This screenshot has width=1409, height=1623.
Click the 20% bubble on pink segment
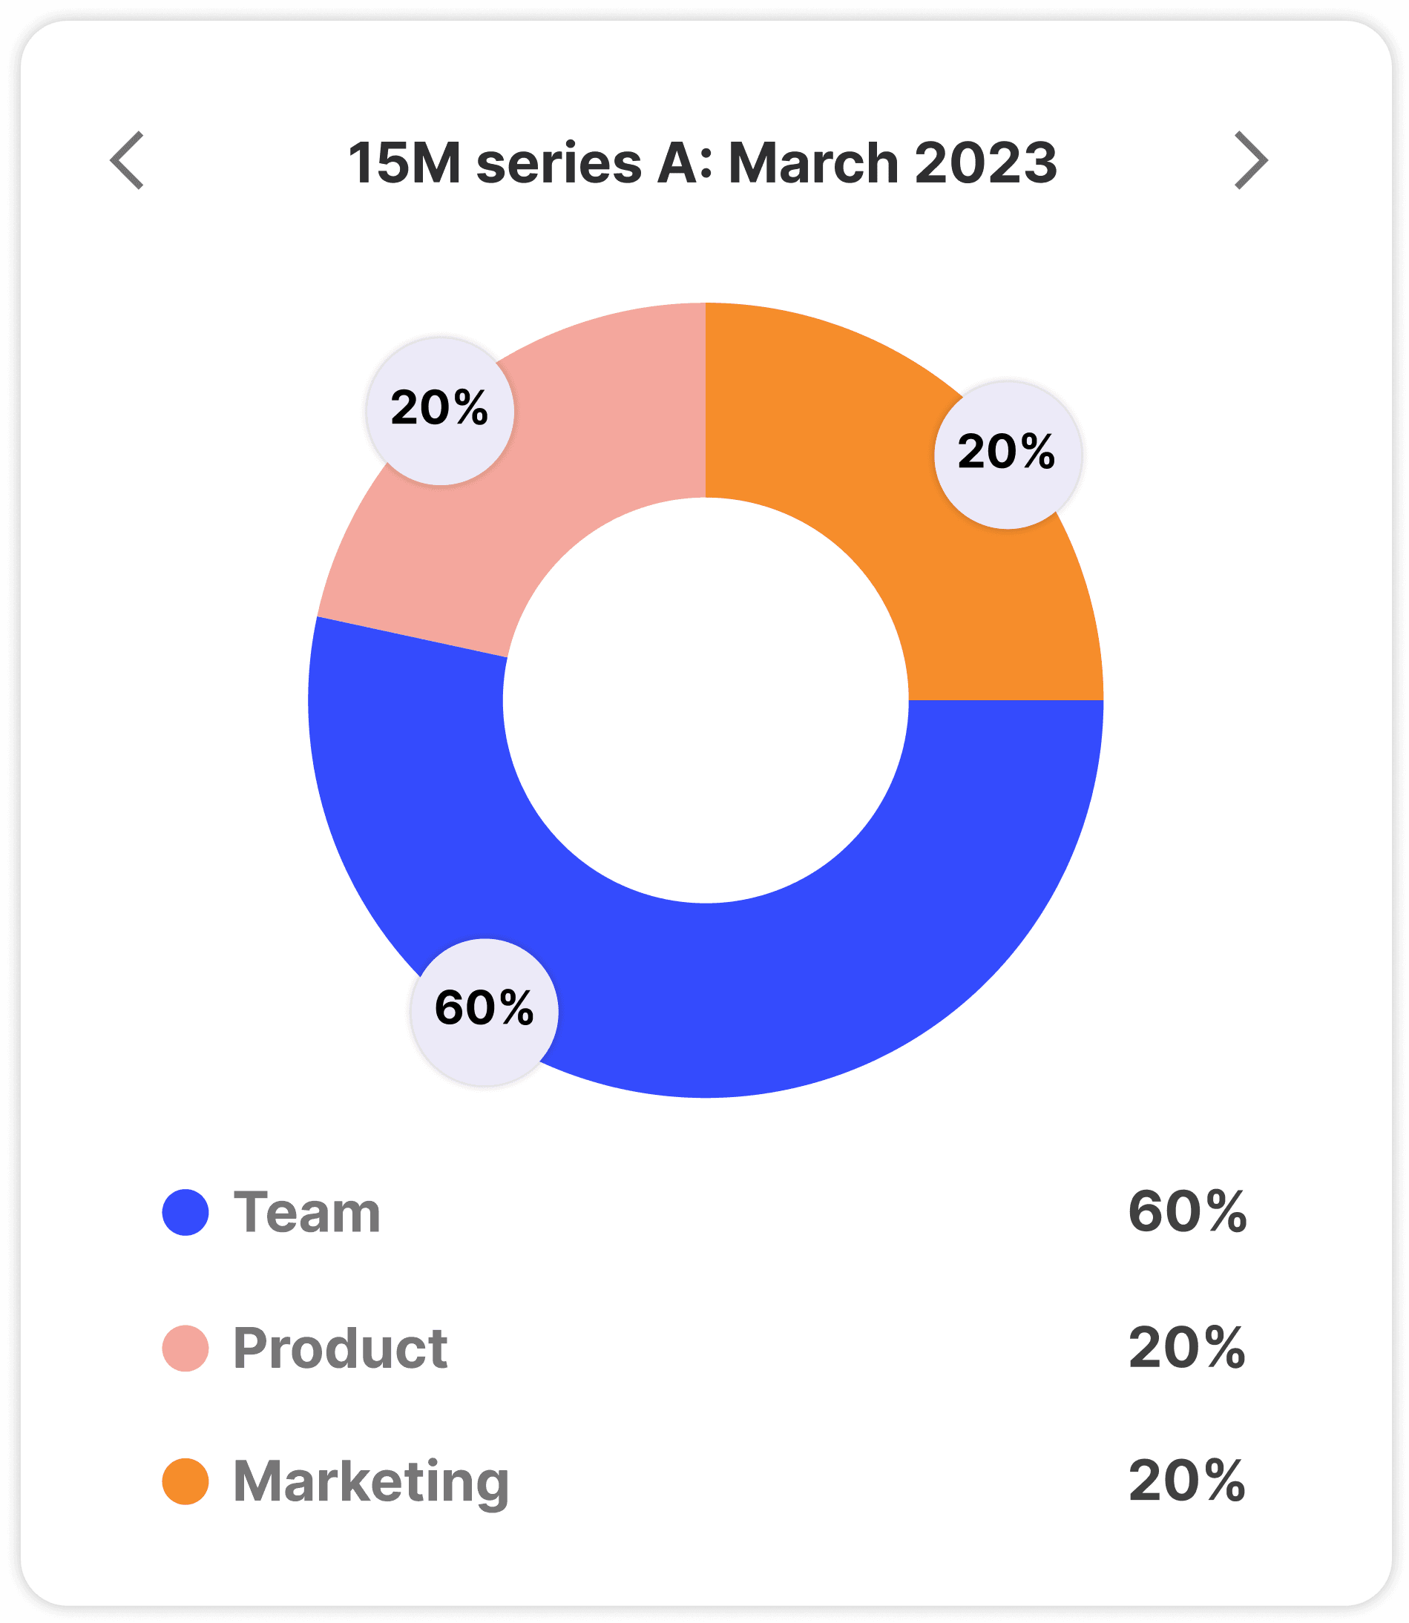pyautogui.click(x=440, y=411)
